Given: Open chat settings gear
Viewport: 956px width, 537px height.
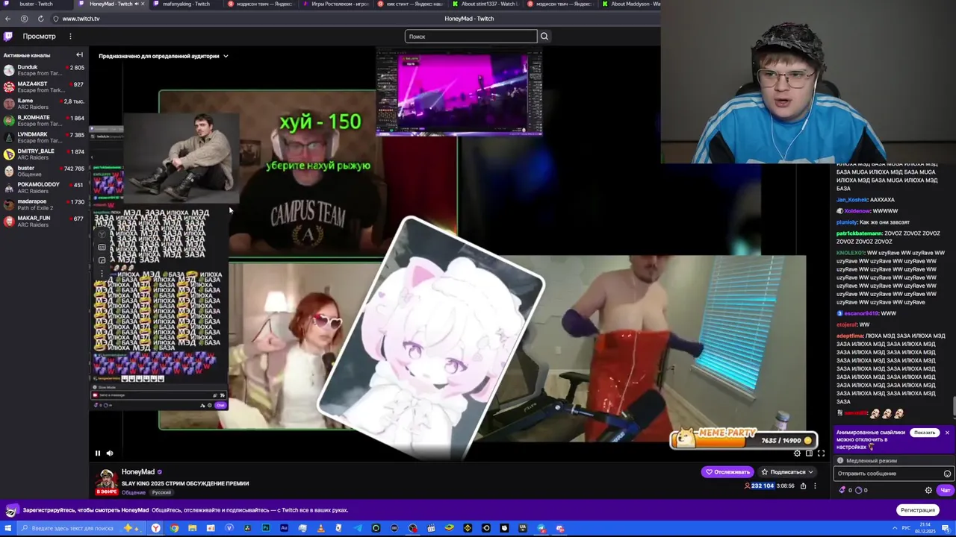Looking at the screenshot, I should [928, 490].
